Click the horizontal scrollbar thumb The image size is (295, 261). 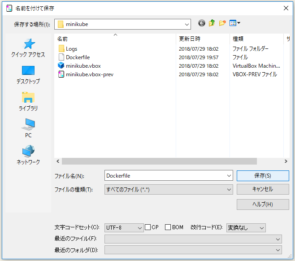[x=159, y=161]
